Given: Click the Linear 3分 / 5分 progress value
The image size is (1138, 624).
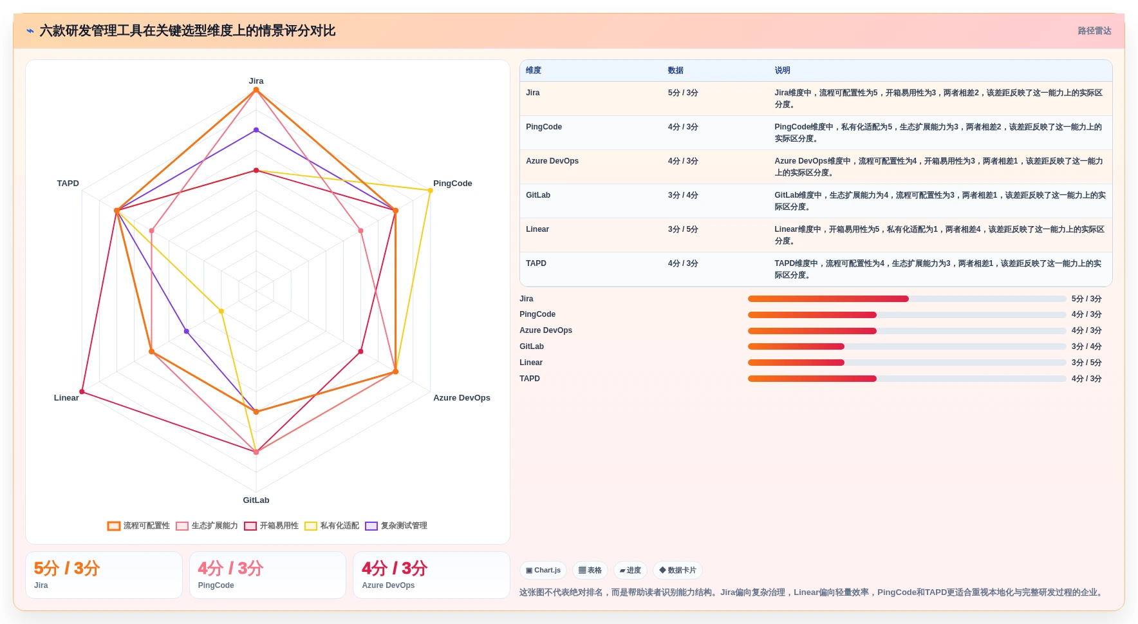Looking at the screenshot, I should [1087, 363].
